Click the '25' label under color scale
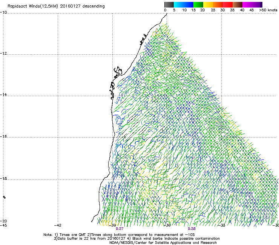Image resolution: width=279 pixels, height=245 pixels. (213, 10)
